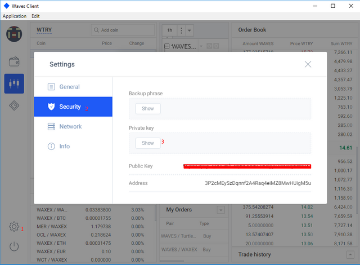This screenshot has height=265, width=360.
Task: Click the 14.61 last price
Action: click(345, 148)
